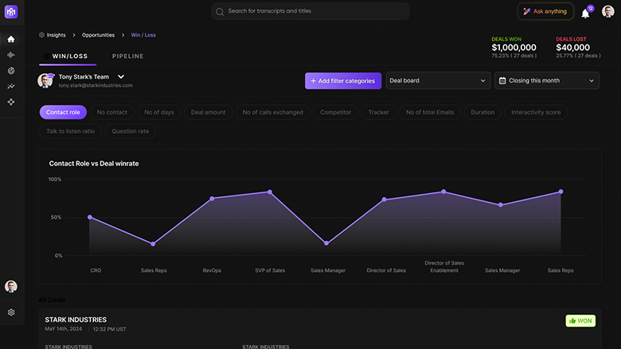Select No of total Emails chip

tap(430, 112)
